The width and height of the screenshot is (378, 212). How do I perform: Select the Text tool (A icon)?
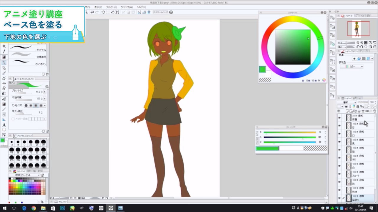coord(4,125)
